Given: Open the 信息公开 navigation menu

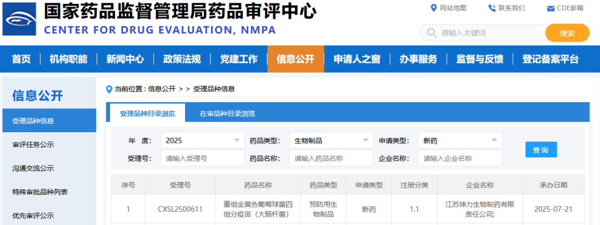Looking at the screenshot, I should click(295, 59).
